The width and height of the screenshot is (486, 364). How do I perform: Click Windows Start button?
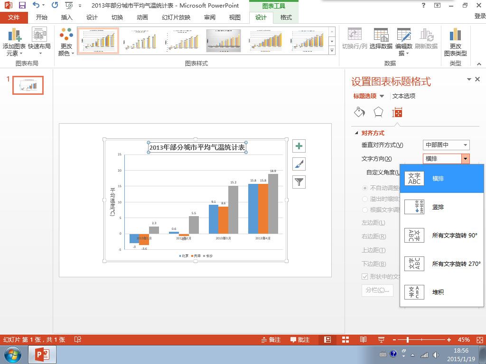click(x=13, y=355)
